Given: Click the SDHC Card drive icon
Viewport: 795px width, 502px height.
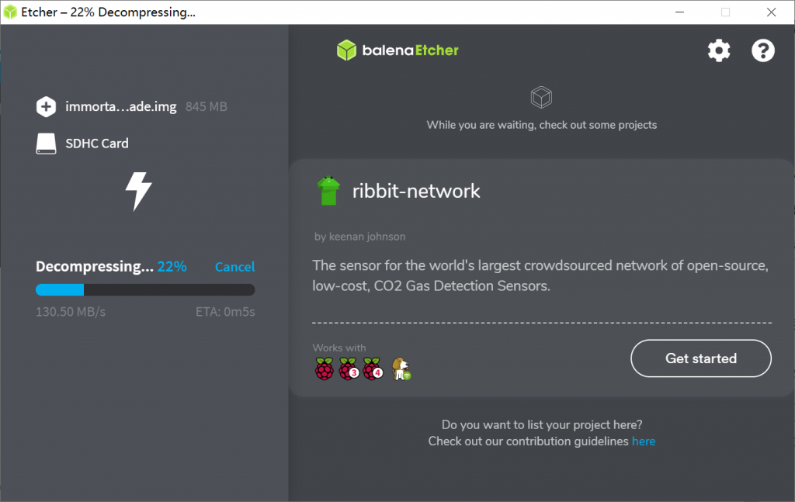Looking at the screenshot, I should [46, 144].
